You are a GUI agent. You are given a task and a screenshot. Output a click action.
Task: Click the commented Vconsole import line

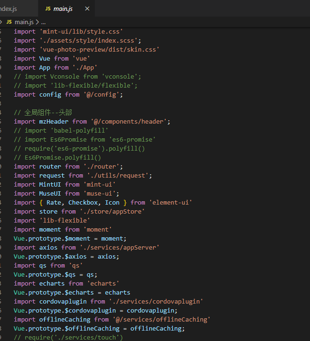coord(78,77)
